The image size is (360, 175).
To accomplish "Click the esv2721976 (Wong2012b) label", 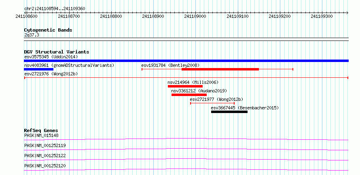I will (x=51, y=74).
